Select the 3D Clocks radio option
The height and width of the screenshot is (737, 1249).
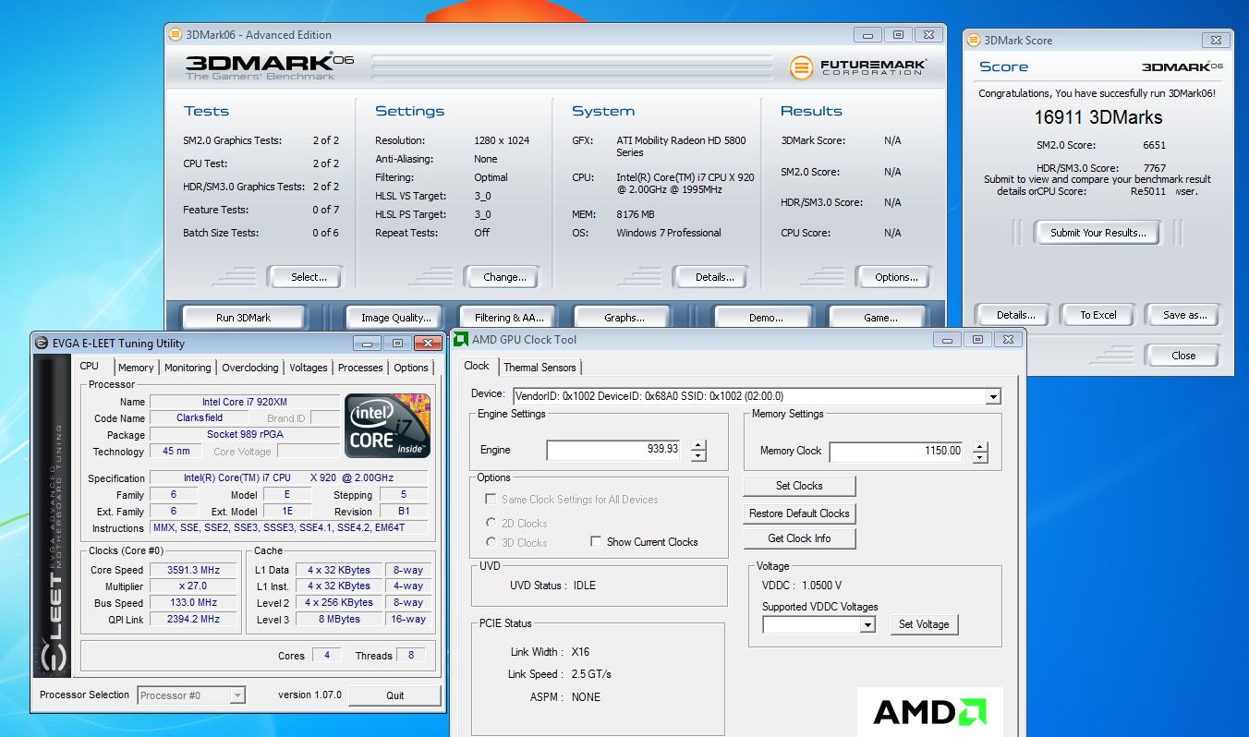coord(491,542)
